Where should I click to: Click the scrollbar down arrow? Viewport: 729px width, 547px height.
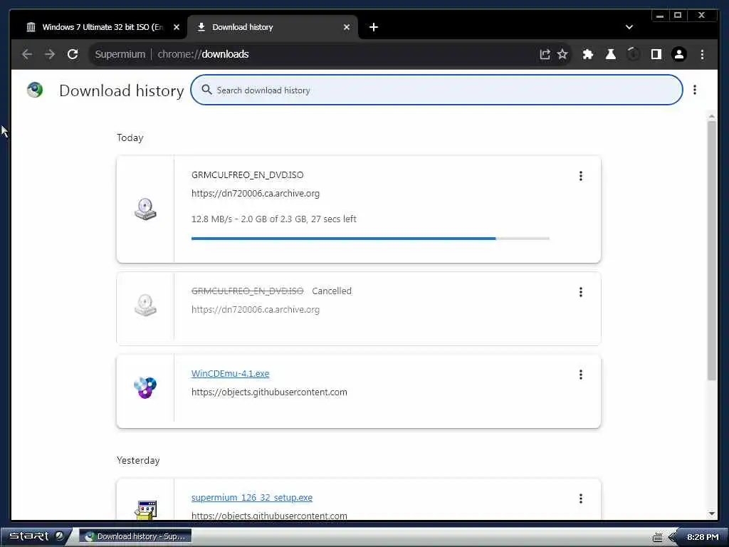click(712, 514)
